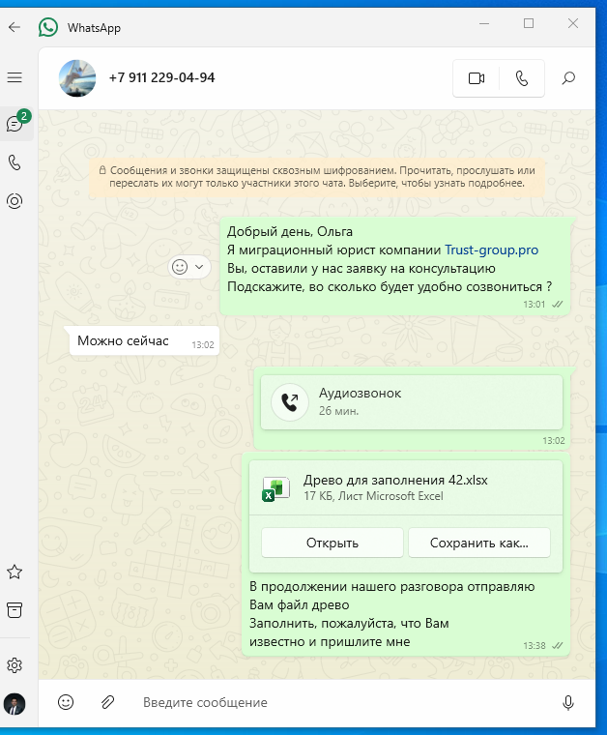Switch to the Calls tab in sidebar
607x735 pixels.
[x=14, y=162]
